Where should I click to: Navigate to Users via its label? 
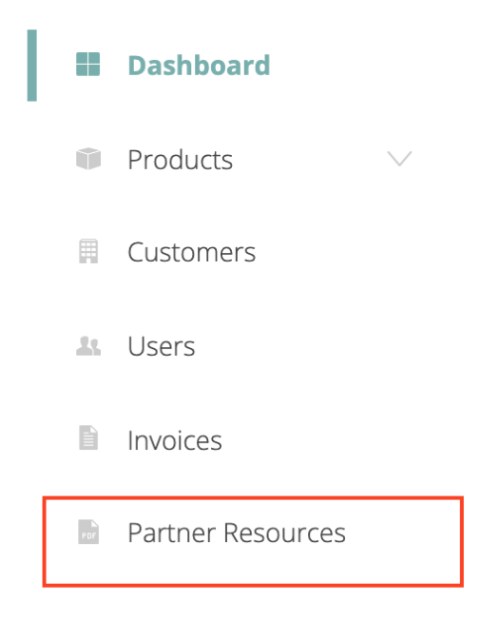pyautogui.click(x=162, y=346)
